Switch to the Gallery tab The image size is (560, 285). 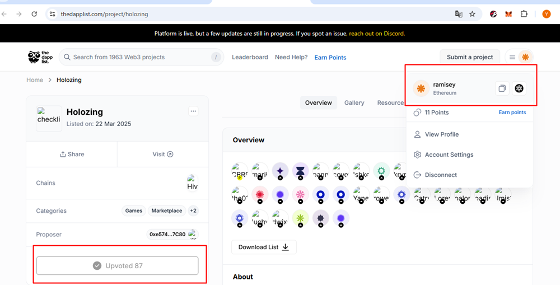pos(354,102)
